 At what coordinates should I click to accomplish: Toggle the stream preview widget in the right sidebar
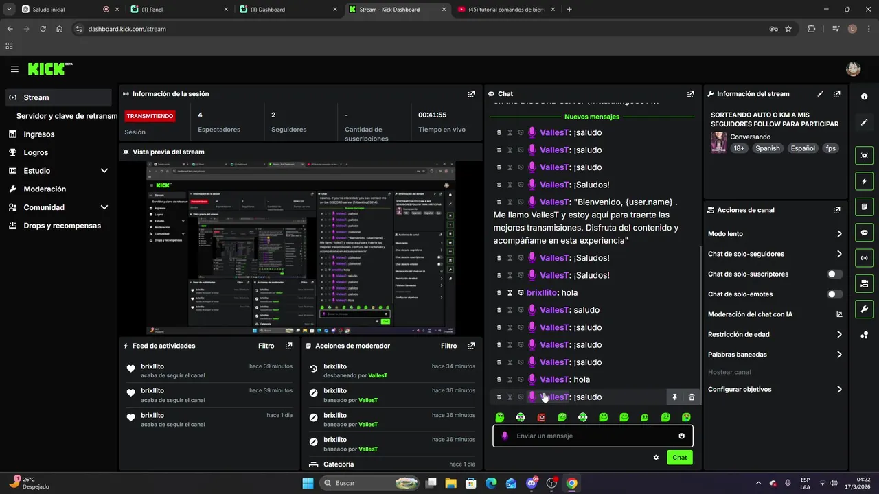[864, 156]
